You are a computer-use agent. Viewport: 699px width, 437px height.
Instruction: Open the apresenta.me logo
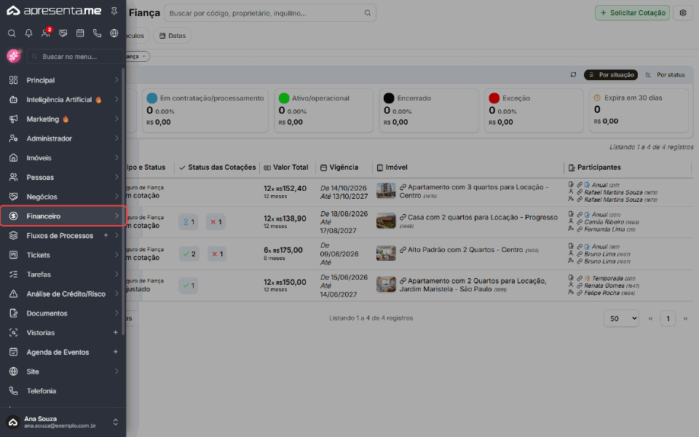pos(54,11)
